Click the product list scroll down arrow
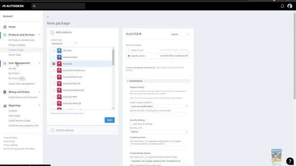 pyautogui.click(x=113, y=108)
